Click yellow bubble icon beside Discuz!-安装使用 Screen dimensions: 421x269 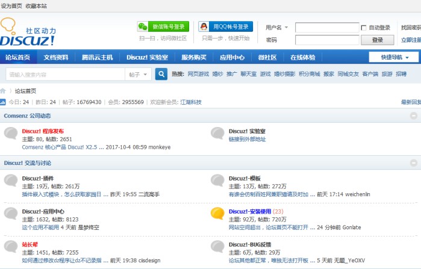click(x=217, y=214)
